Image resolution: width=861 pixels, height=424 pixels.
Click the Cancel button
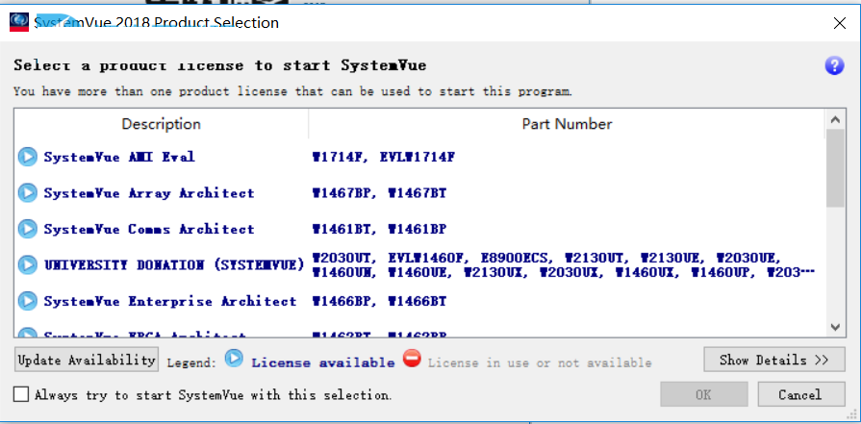(x=800, y=394)
